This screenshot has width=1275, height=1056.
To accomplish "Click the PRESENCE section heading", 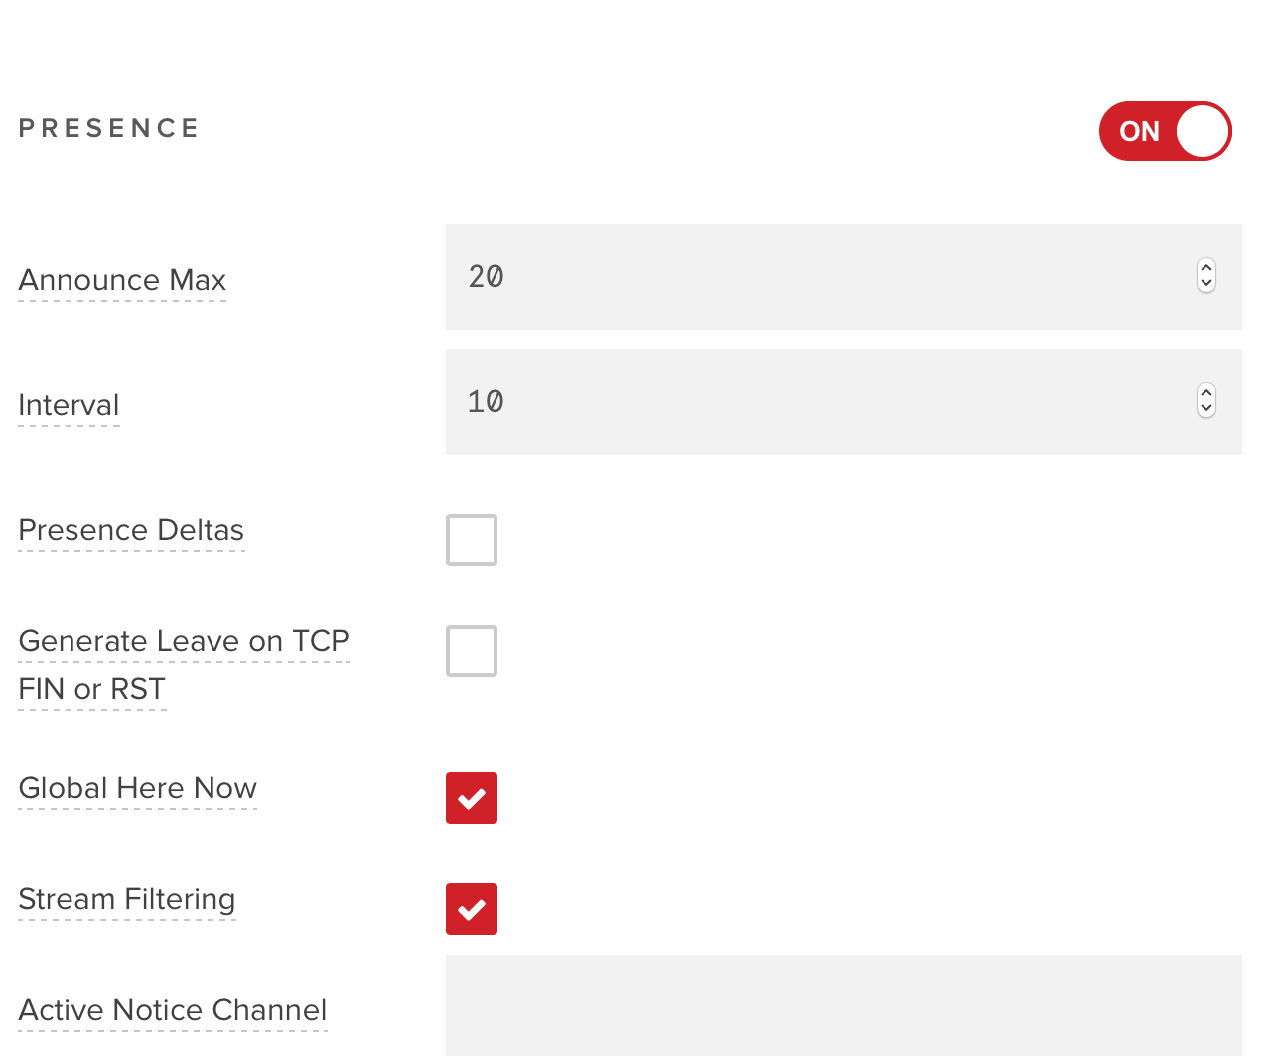I will [x=109, y=129].
